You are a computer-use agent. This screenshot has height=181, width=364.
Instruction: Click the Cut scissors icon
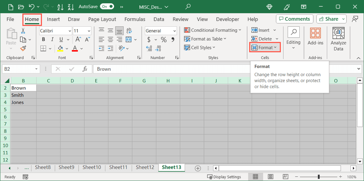(x=23, y=31)
